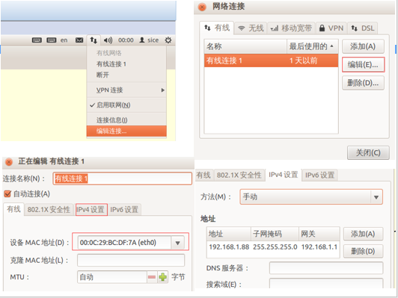Click the en language indicator
This screenshot has height=298, width=398.
[64, 40]
